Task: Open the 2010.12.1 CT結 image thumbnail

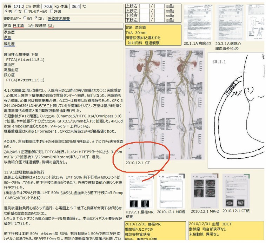Action: pos(236,191)
